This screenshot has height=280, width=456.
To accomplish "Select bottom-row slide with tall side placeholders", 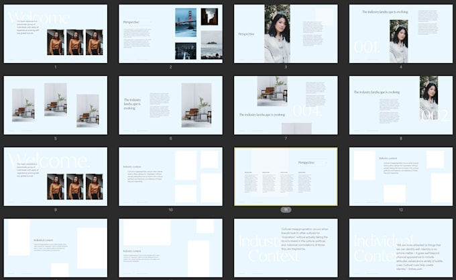I will tap(56, 248).
